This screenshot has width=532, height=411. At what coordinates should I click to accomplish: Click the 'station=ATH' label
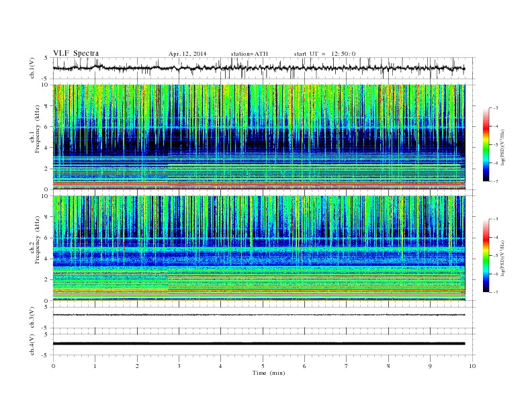[249, 54]
